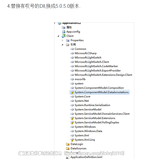Select the DataSources folder label
Viewport: 142px width, 159px height.
pyautogui.click(x=78, y=149)
